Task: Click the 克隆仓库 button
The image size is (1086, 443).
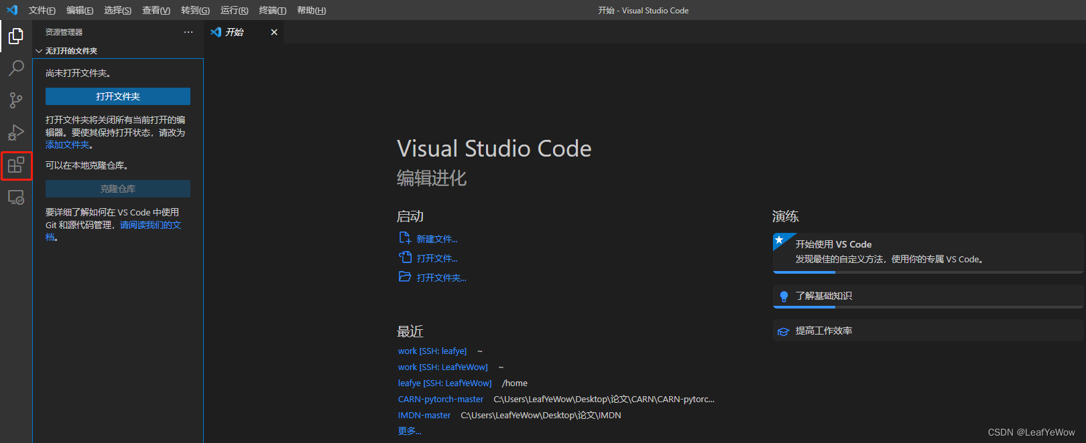Action: 118,189
